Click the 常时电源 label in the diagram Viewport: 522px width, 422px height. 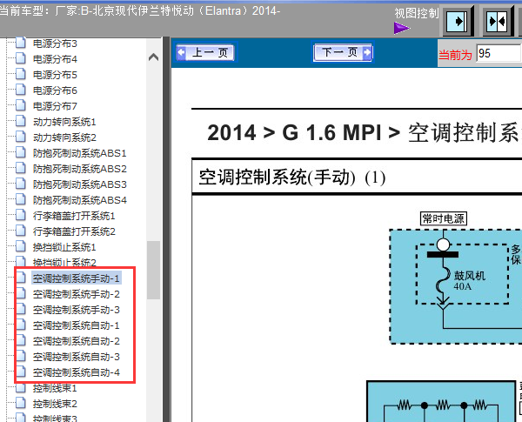[443, 218]
